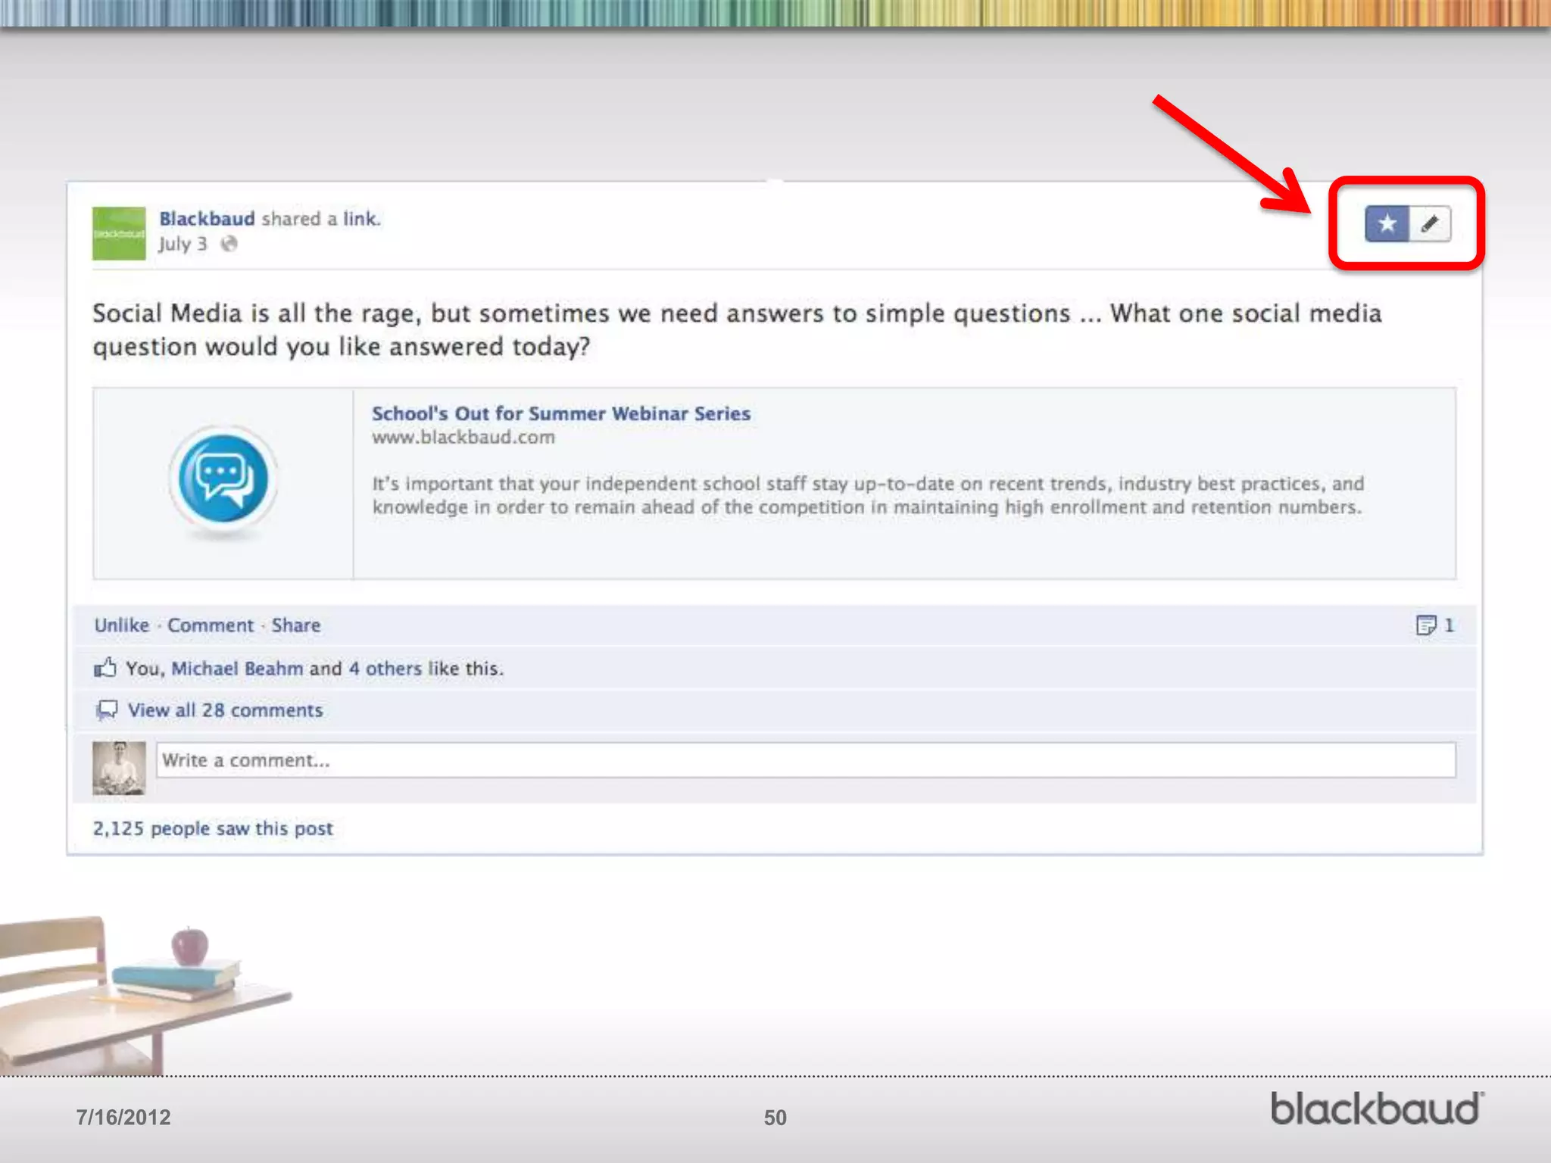Click the speech bubble comments icon
1551x1163 pixels.
point(107,710)
